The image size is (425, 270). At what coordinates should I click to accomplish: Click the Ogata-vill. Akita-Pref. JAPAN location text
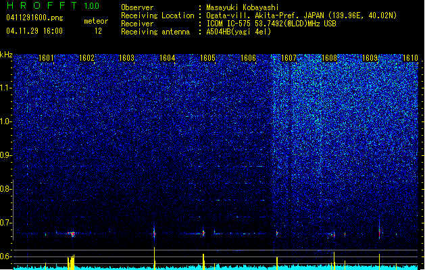301,16
